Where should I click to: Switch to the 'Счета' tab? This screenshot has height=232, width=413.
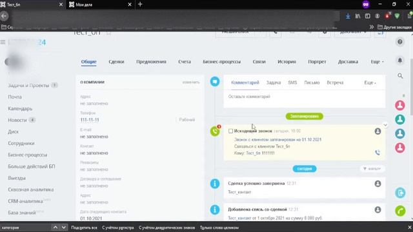tap(185, 62)
